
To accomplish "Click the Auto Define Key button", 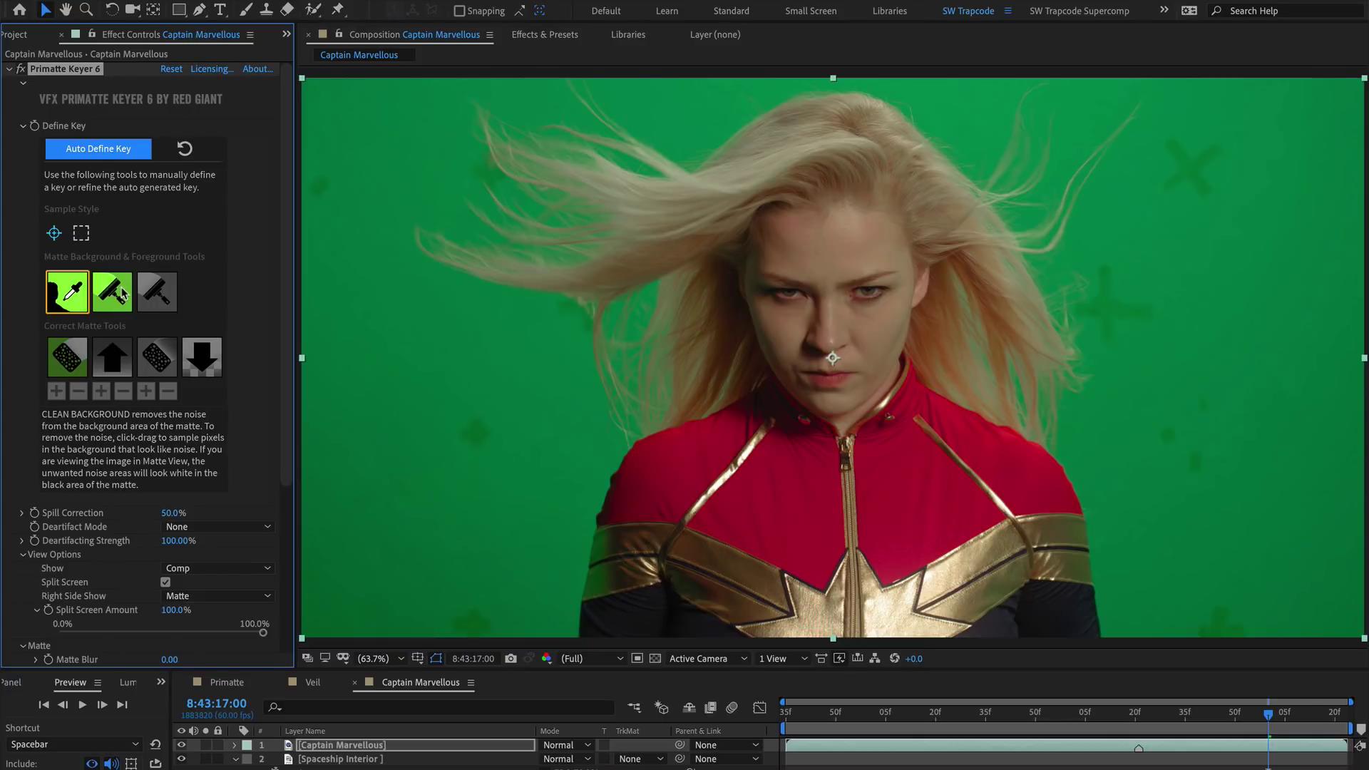I will click(98, 148).
